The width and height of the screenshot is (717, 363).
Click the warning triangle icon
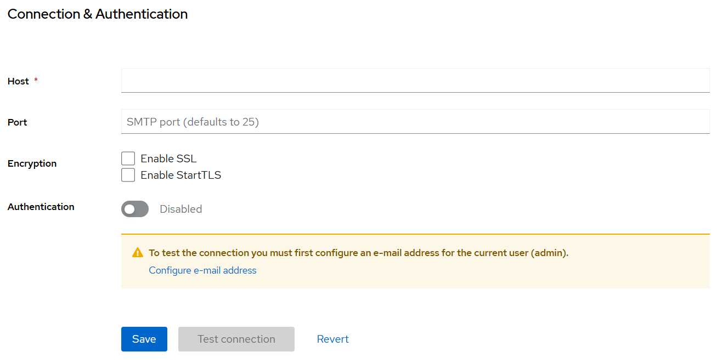pyautogui.click(x=138, y=253)
